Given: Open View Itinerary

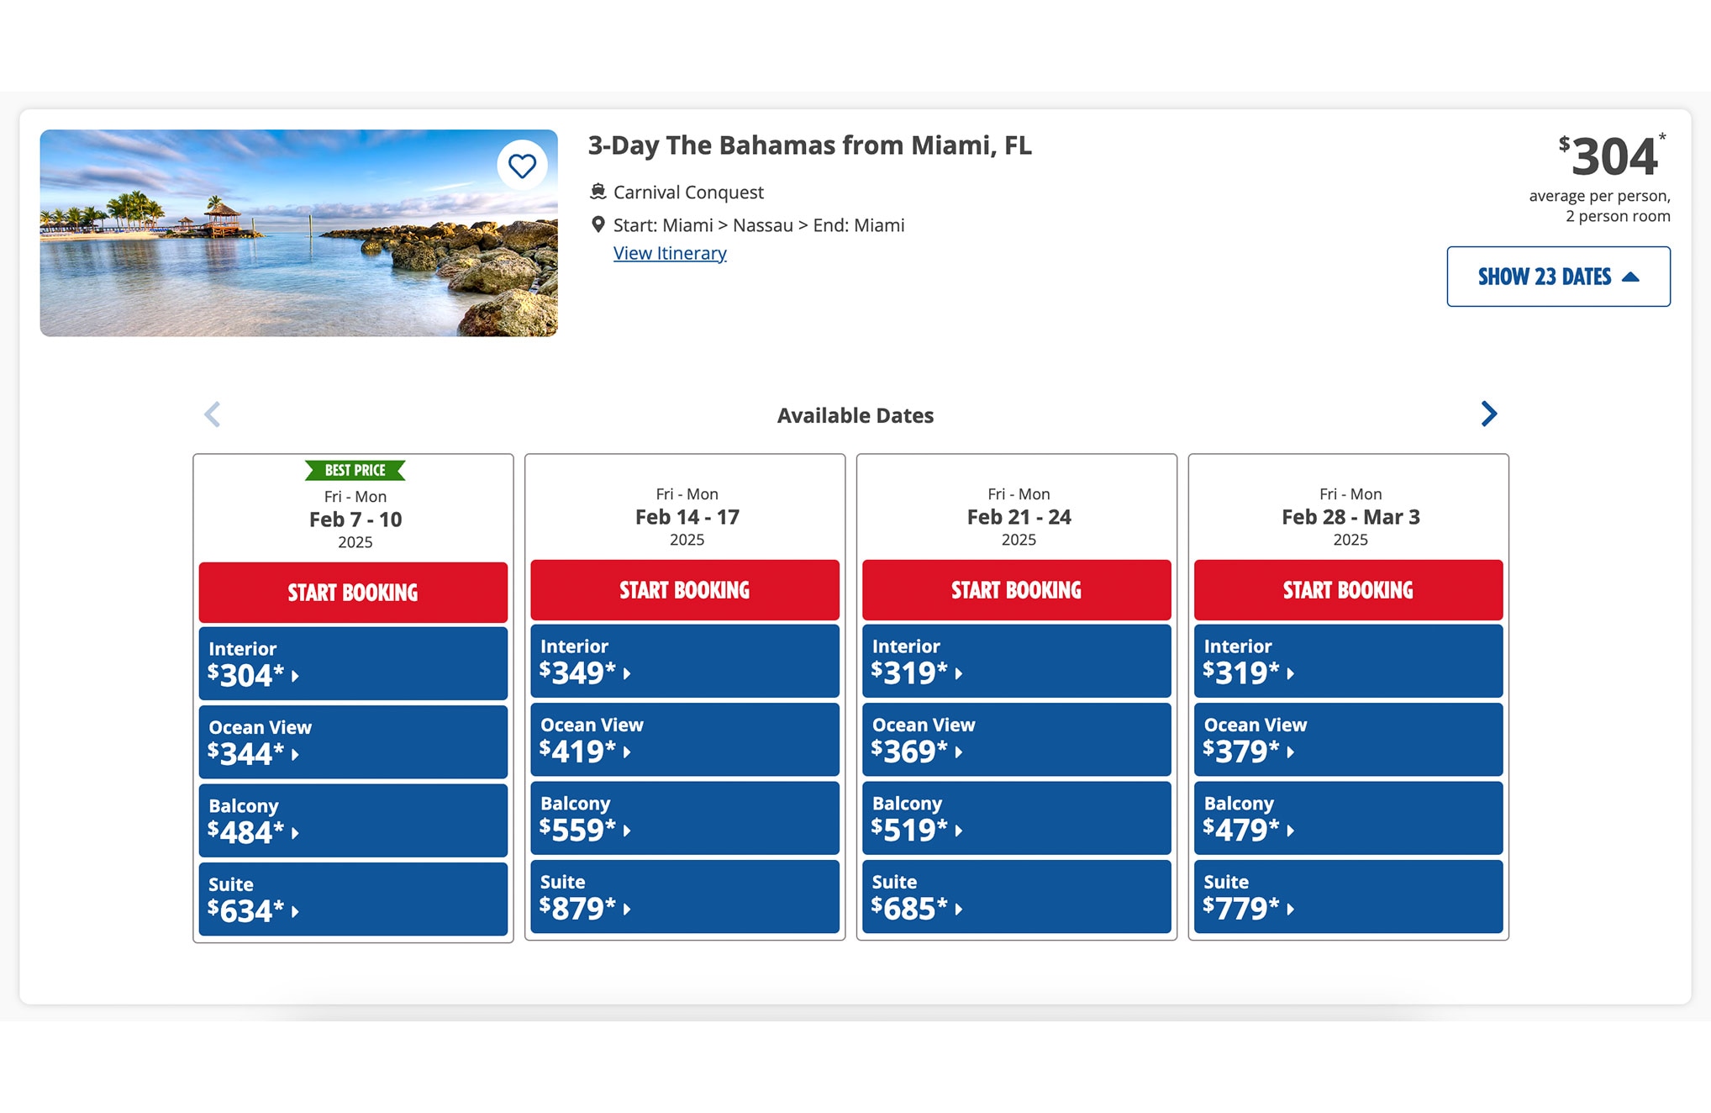Looking at the screenshot, I should tap(670, 252).
